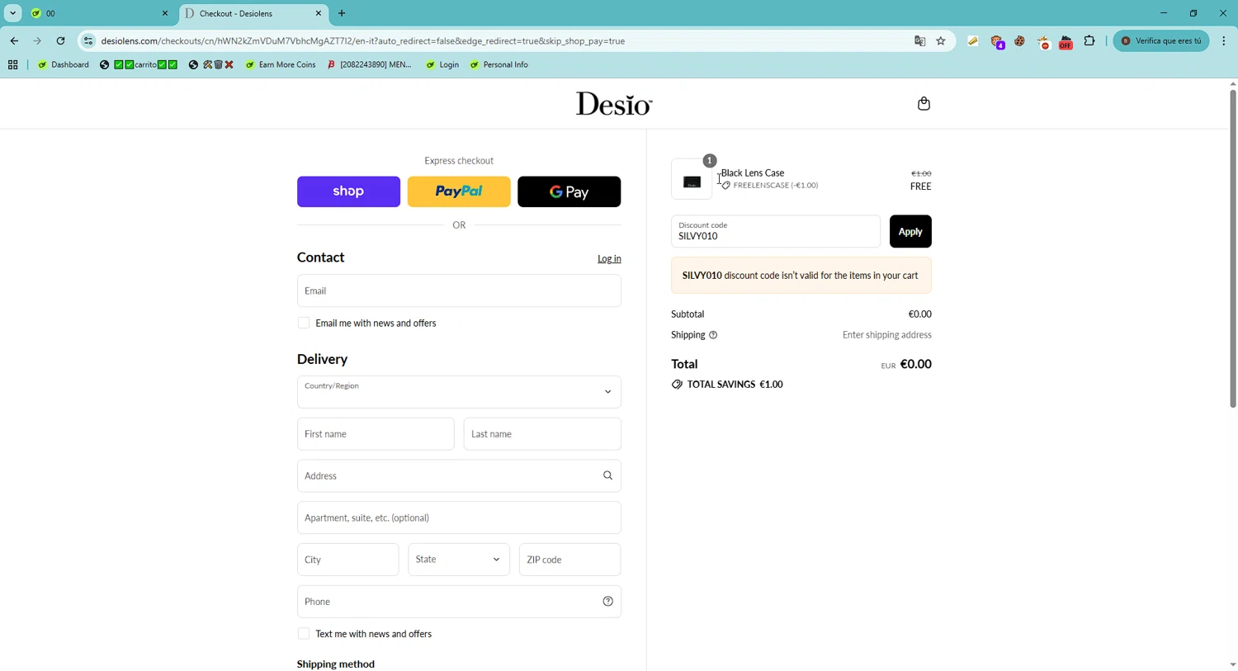The height and width of the screenshot is (671, 1238).
Task: Click the Desio logo
Action: [614, 104]
